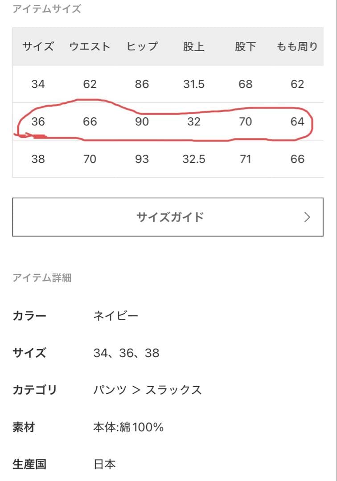Click the chevron next to サイズガイド
Image resolution: width=337 pixels, height=481 pixels.
[x=307, y=217]
